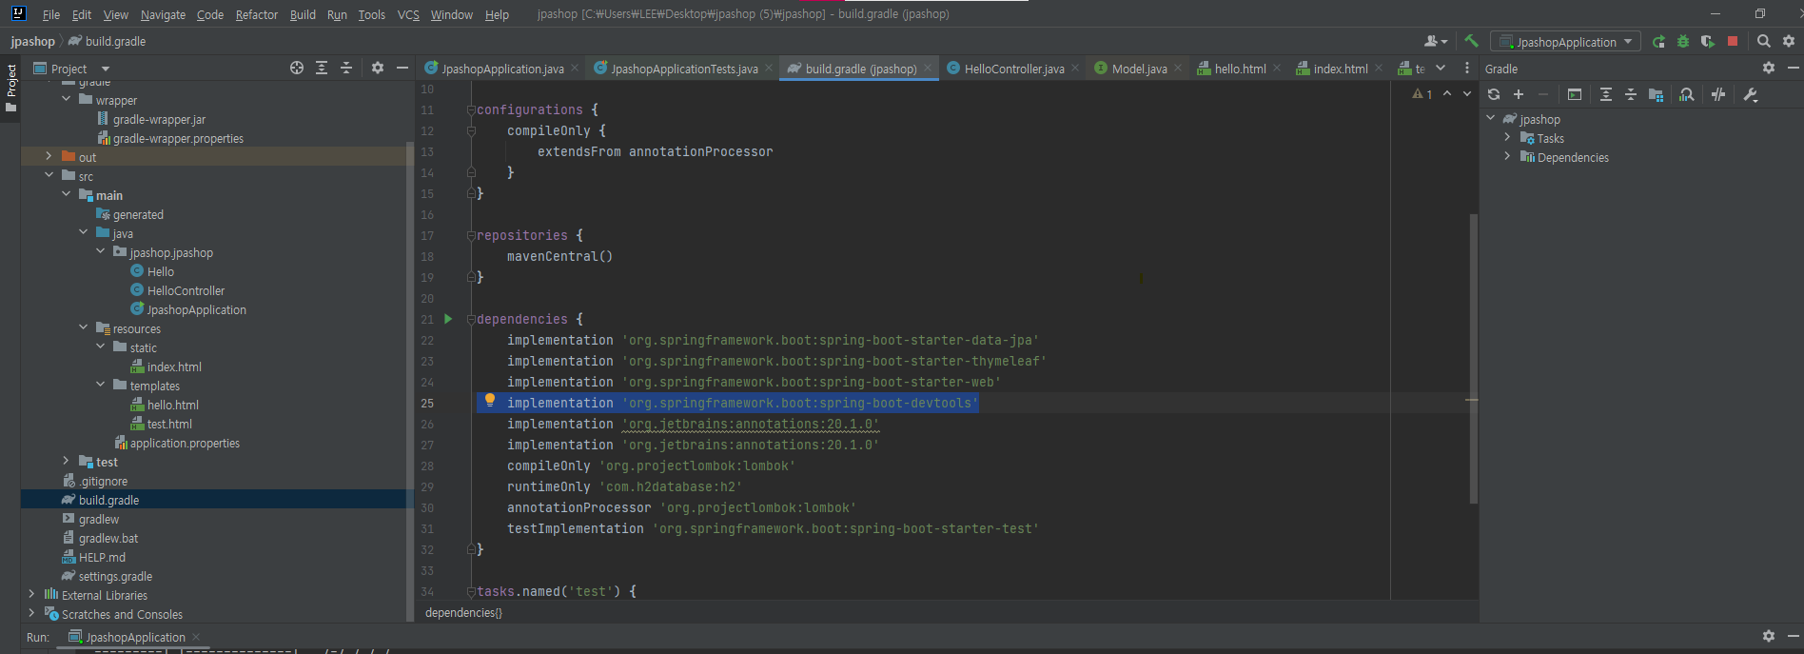Open the Build menu
The width and height of the screenshot is (1804, 654).
point(303,14)
